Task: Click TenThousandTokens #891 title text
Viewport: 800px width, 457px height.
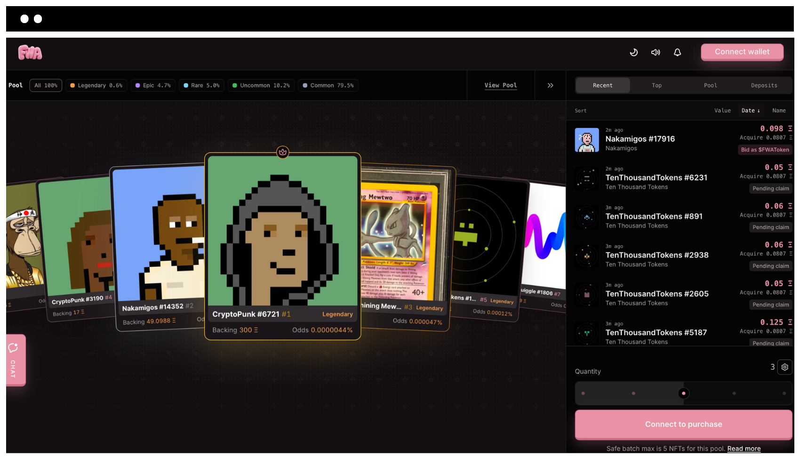Action: (654, 216)
